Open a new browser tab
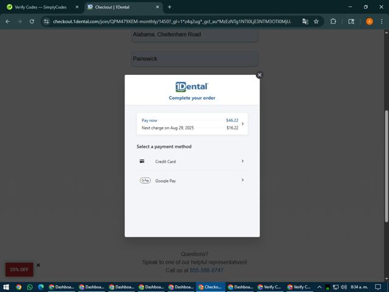The image size is (389, 292). coord(170,7)
